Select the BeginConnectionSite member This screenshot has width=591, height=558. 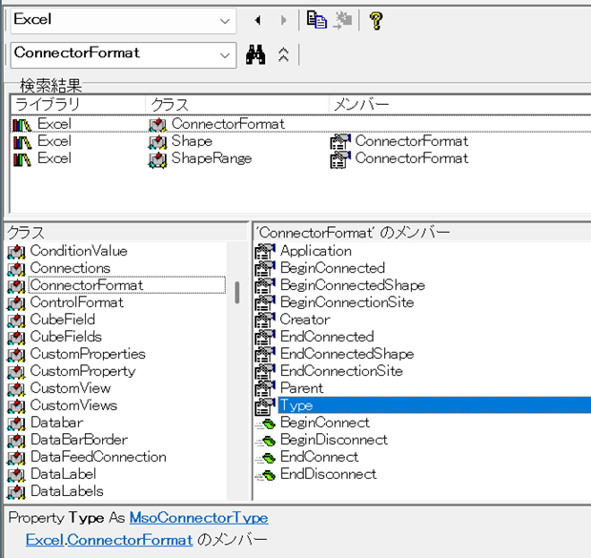347,302
